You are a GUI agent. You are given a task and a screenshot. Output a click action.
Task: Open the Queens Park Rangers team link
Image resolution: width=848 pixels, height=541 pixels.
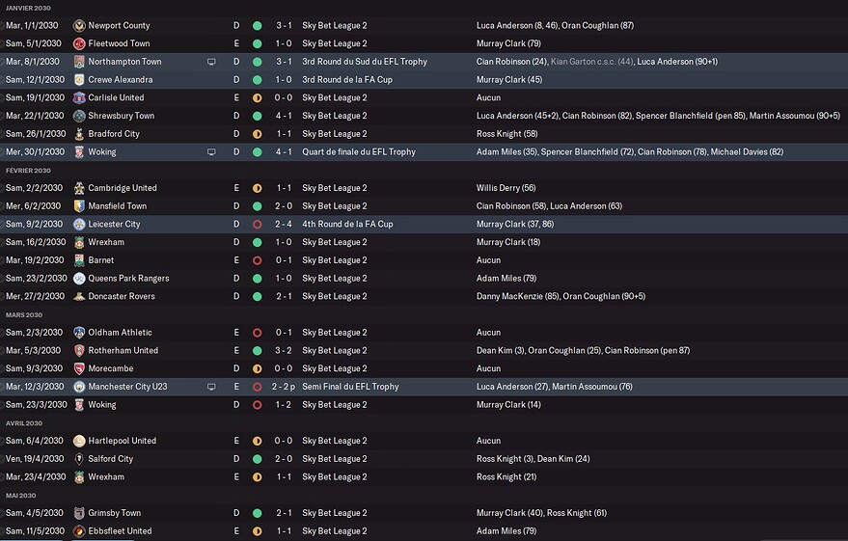click(128, 278)
